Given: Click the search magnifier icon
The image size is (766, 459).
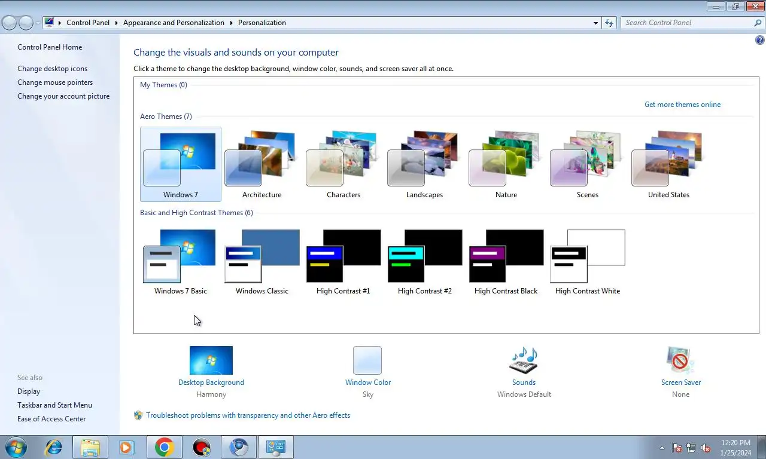Looking at the screenshot, I should (758, 23).
